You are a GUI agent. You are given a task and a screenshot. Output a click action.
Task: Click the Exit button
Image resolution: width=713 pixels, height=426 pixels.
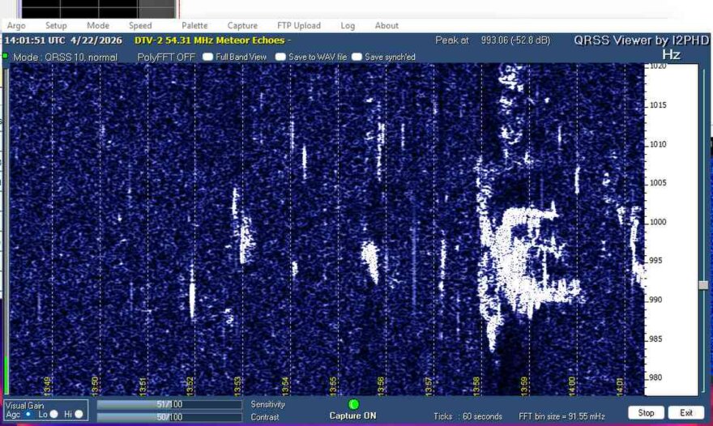click(685, 412)
